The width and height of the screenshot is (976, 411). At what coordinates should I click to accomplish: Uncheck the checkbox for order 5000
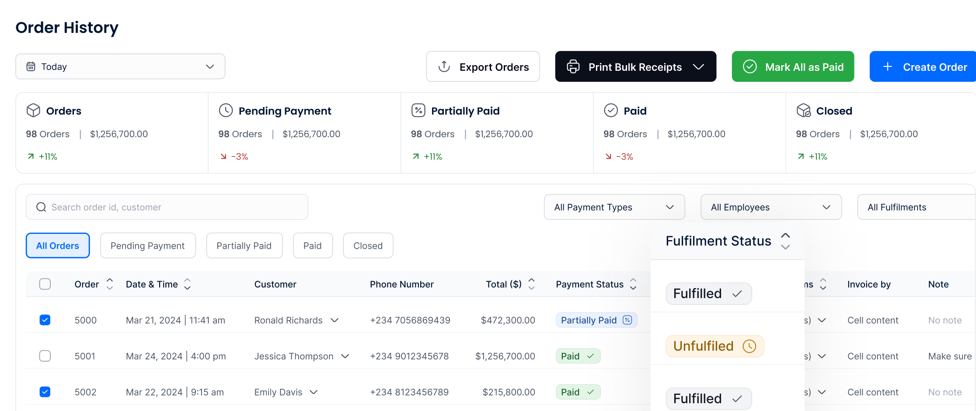click(45, 320)
